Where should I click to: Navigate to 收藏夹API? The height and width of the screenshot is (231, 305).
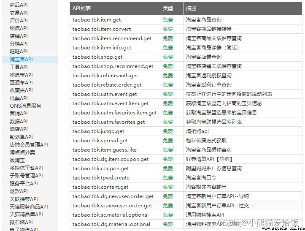(x=21, y=90)
